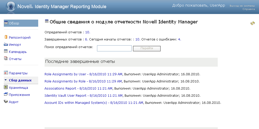The width and height of the screenshot is (259, 129).
Task: Click the Параметры checklist icon
Action: pyautogui.click(x=6, y=73)
